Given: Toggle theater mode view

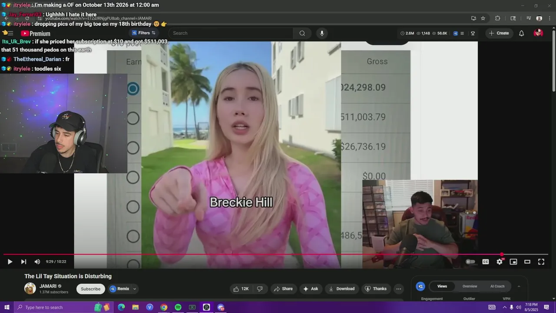Looking at the screenshot, I should [x=527, y=262].
